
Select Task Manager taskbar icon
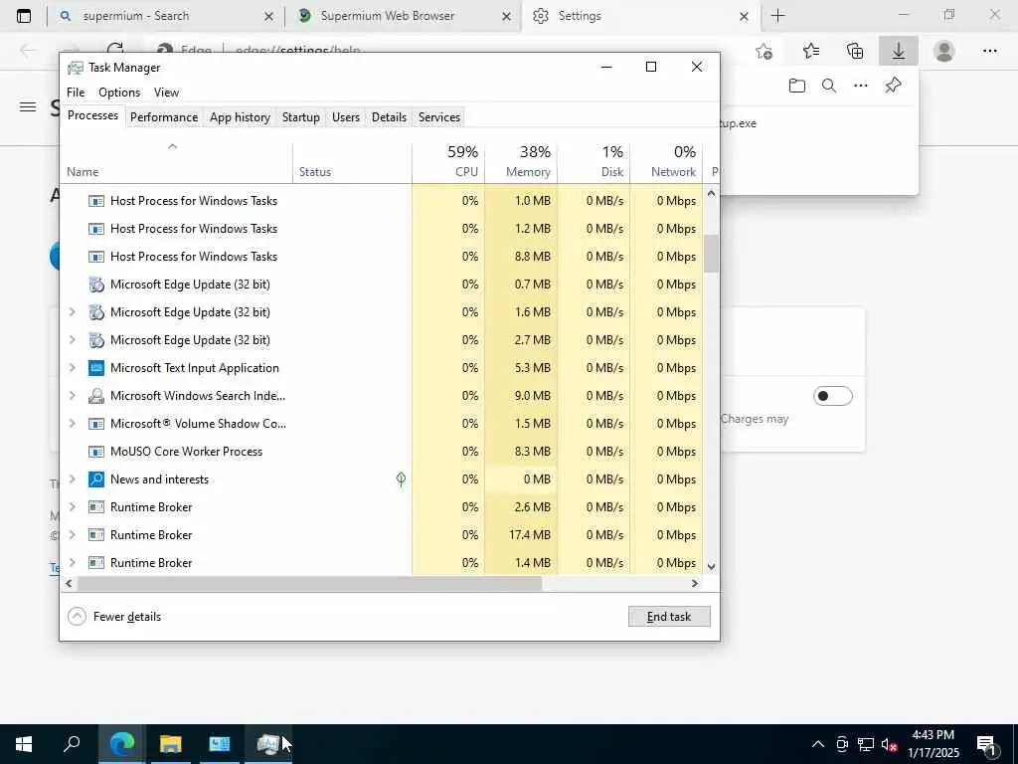tap(267, 744)
